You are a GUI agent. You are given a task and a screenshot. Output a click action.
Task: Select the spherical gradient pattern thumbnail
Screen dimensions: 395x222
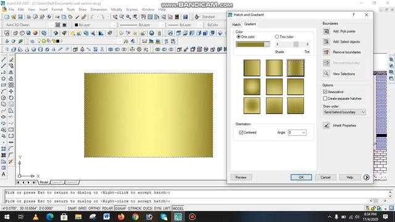pyautogui.click(x=252, y=86)
